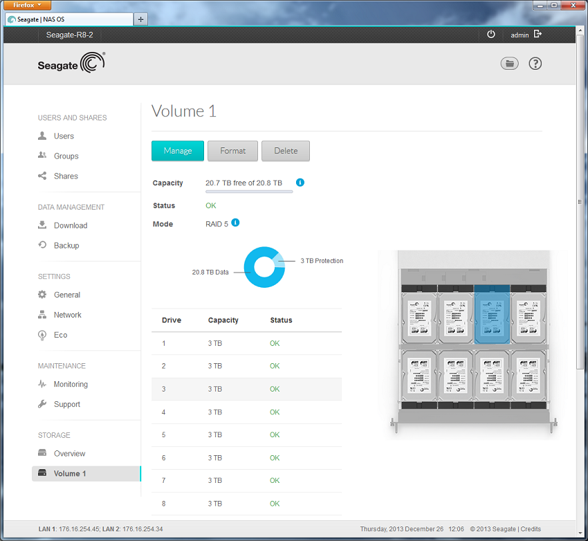Screen dimensions: 588x541
Task: Open the Support page
Action: [66, 404]
